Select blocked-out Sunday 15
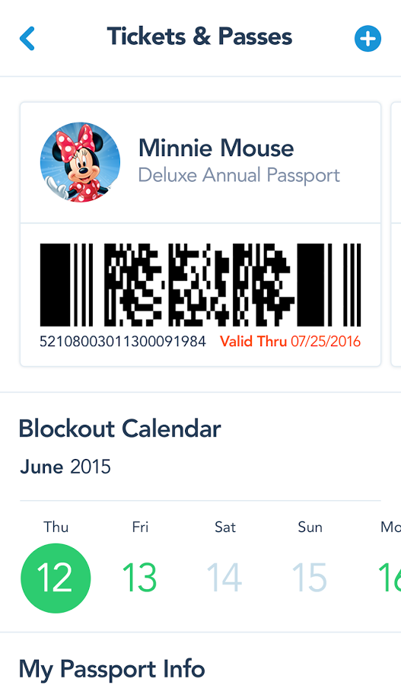This screenshot has width=401, height=685. pos(309,578)
